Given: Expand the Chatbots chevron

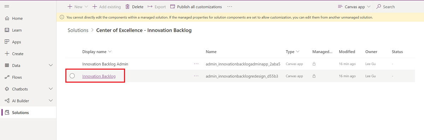Looking at the screenshot, I should pyautogui.click(x=51, y=89).
